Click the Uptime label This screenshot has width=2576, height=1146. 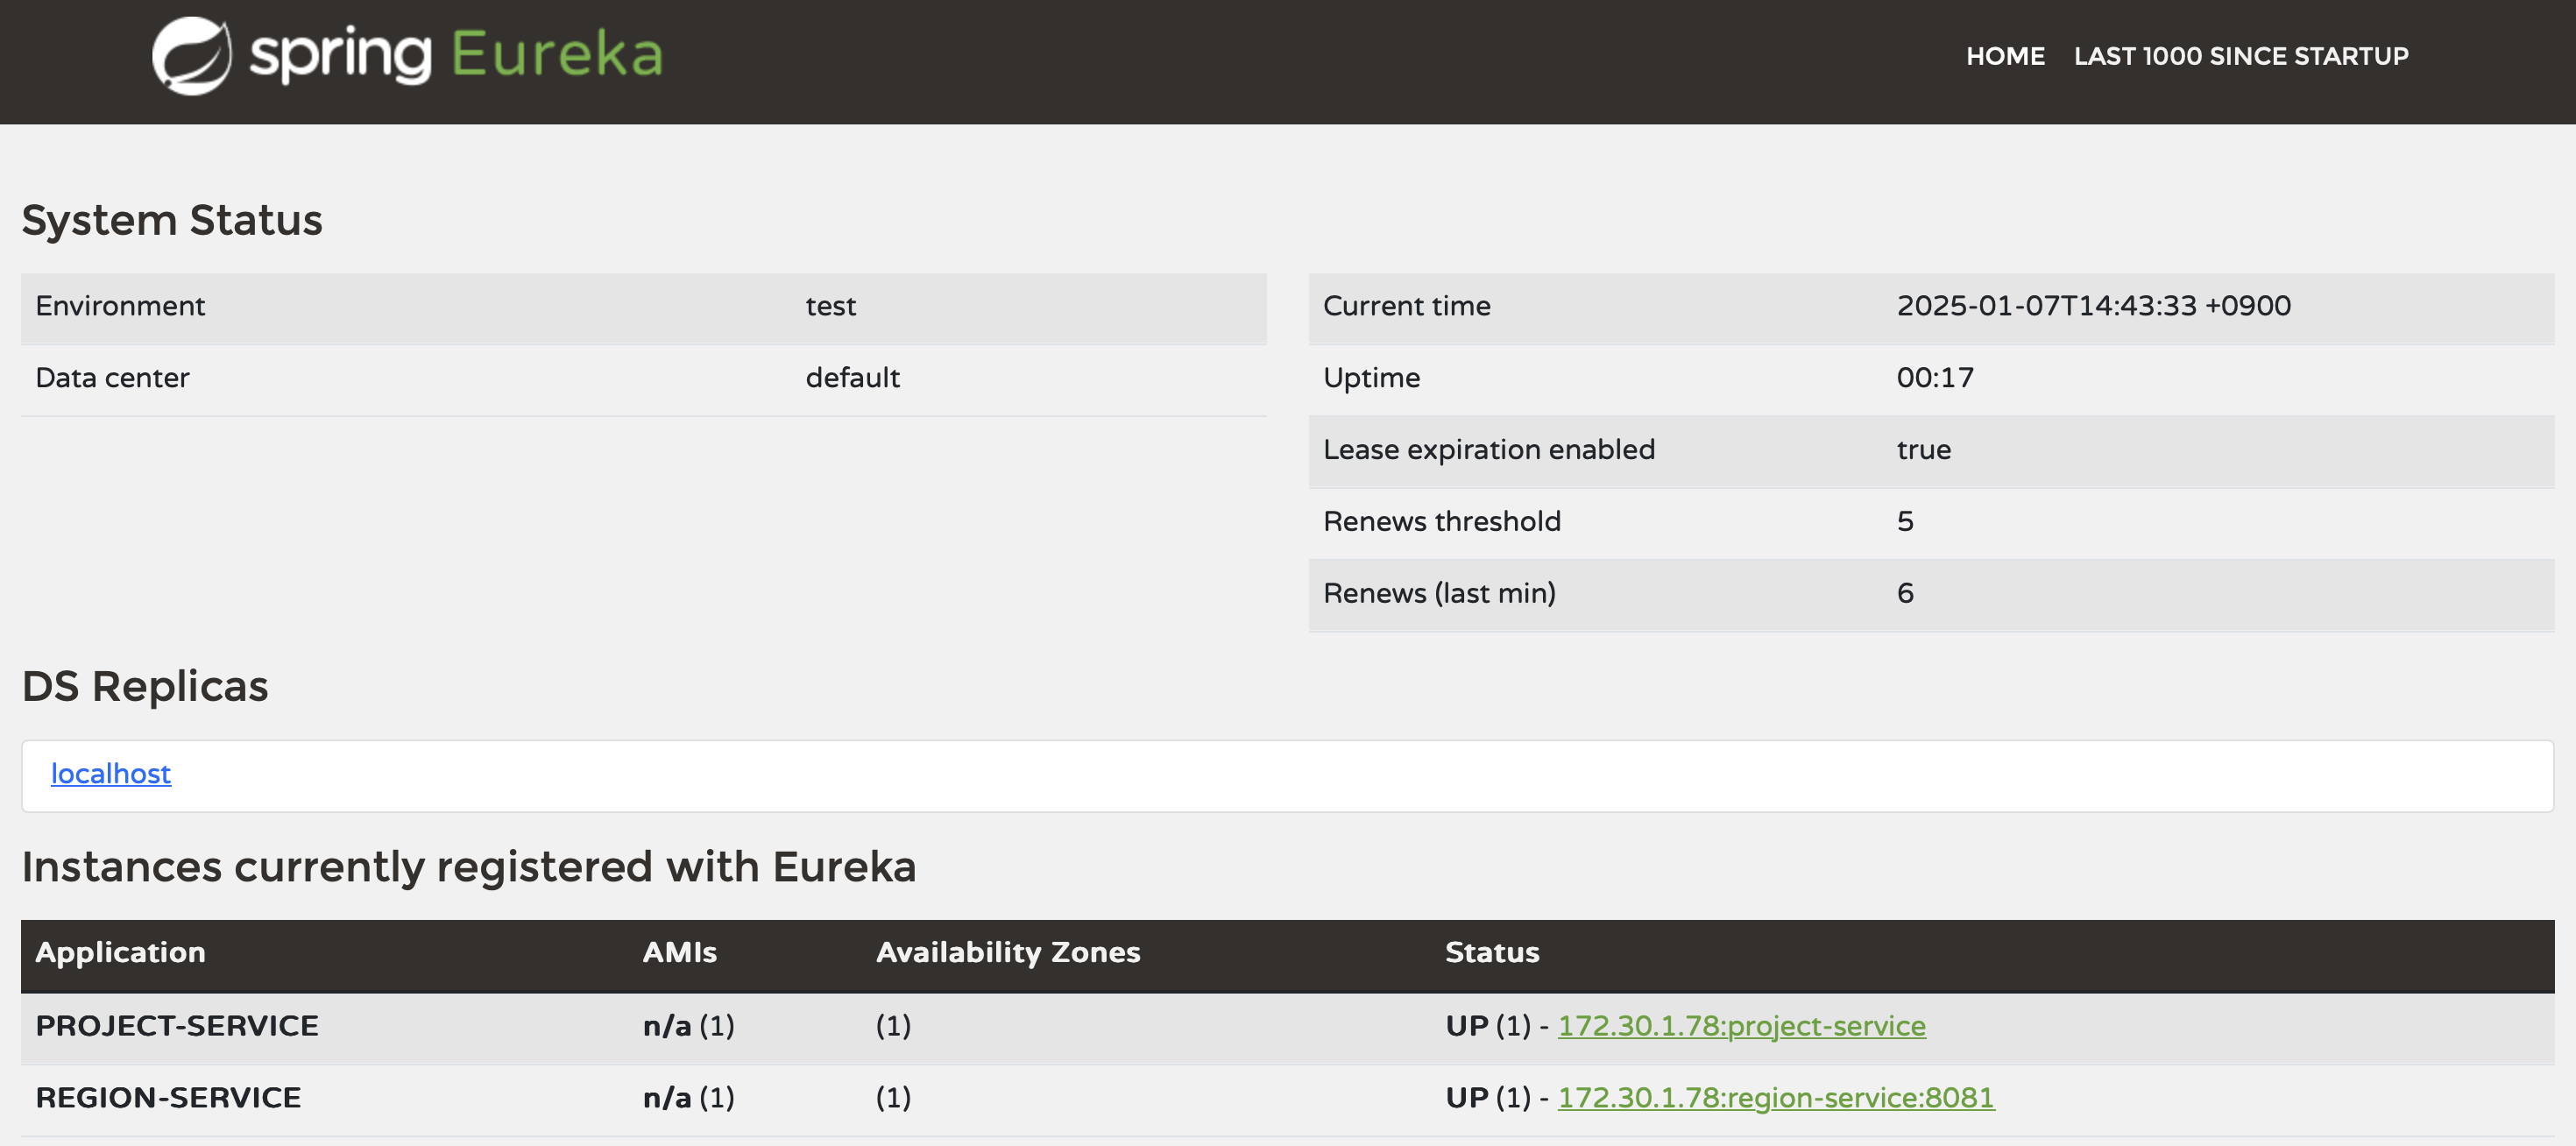tap(1372, 378)
